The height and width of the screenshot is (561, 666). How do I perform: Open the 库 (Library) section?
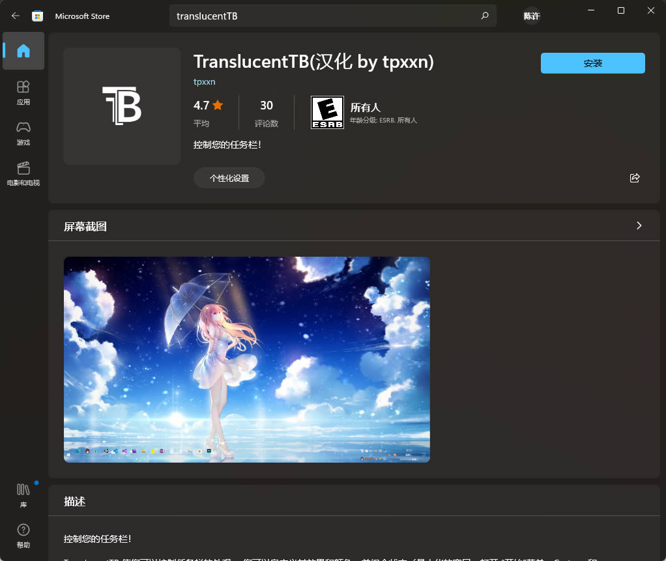(x=23, y=494)
